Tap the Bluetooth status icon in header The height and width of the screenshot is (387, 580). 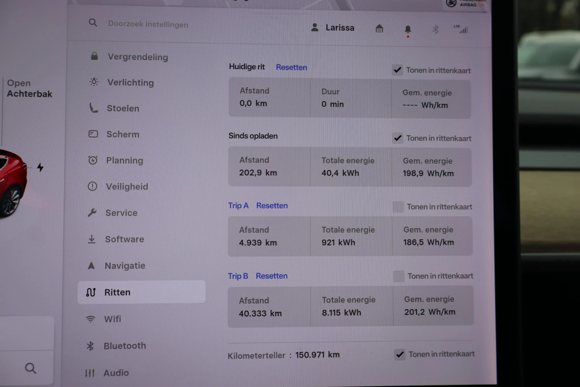435,29
